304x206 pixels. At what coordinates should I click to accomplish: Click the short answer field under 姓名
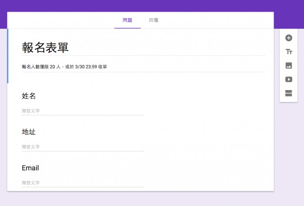[83, 111]
